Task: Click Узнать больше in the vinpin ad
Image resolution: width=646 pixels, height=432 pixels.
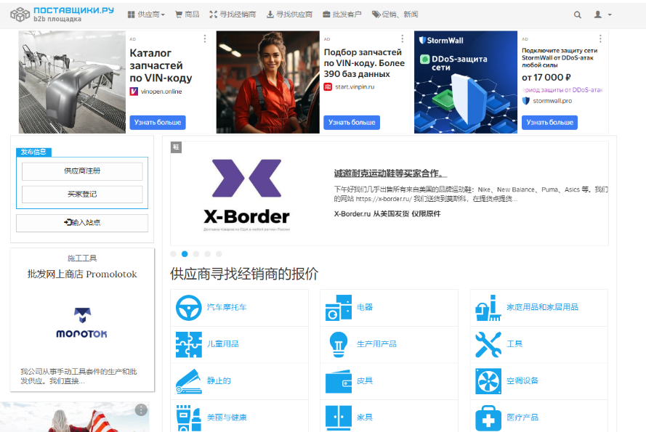Action: [352, 122]
